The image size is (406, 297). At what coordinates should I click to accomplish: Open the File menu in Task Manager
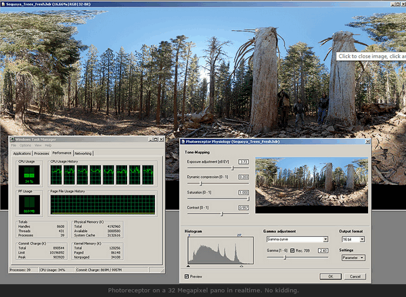click(x=14, y=145)
